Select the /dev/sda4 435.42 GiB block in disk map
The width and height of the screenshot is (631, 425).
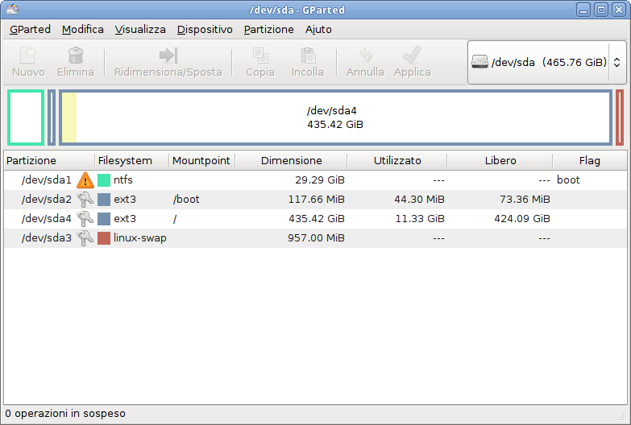(x=335, y=118)
